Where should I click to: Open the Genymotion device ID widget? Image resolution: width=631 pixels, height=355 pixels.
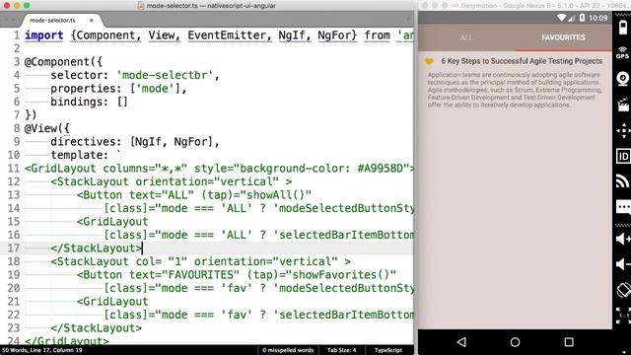click(x=623, y=156)
